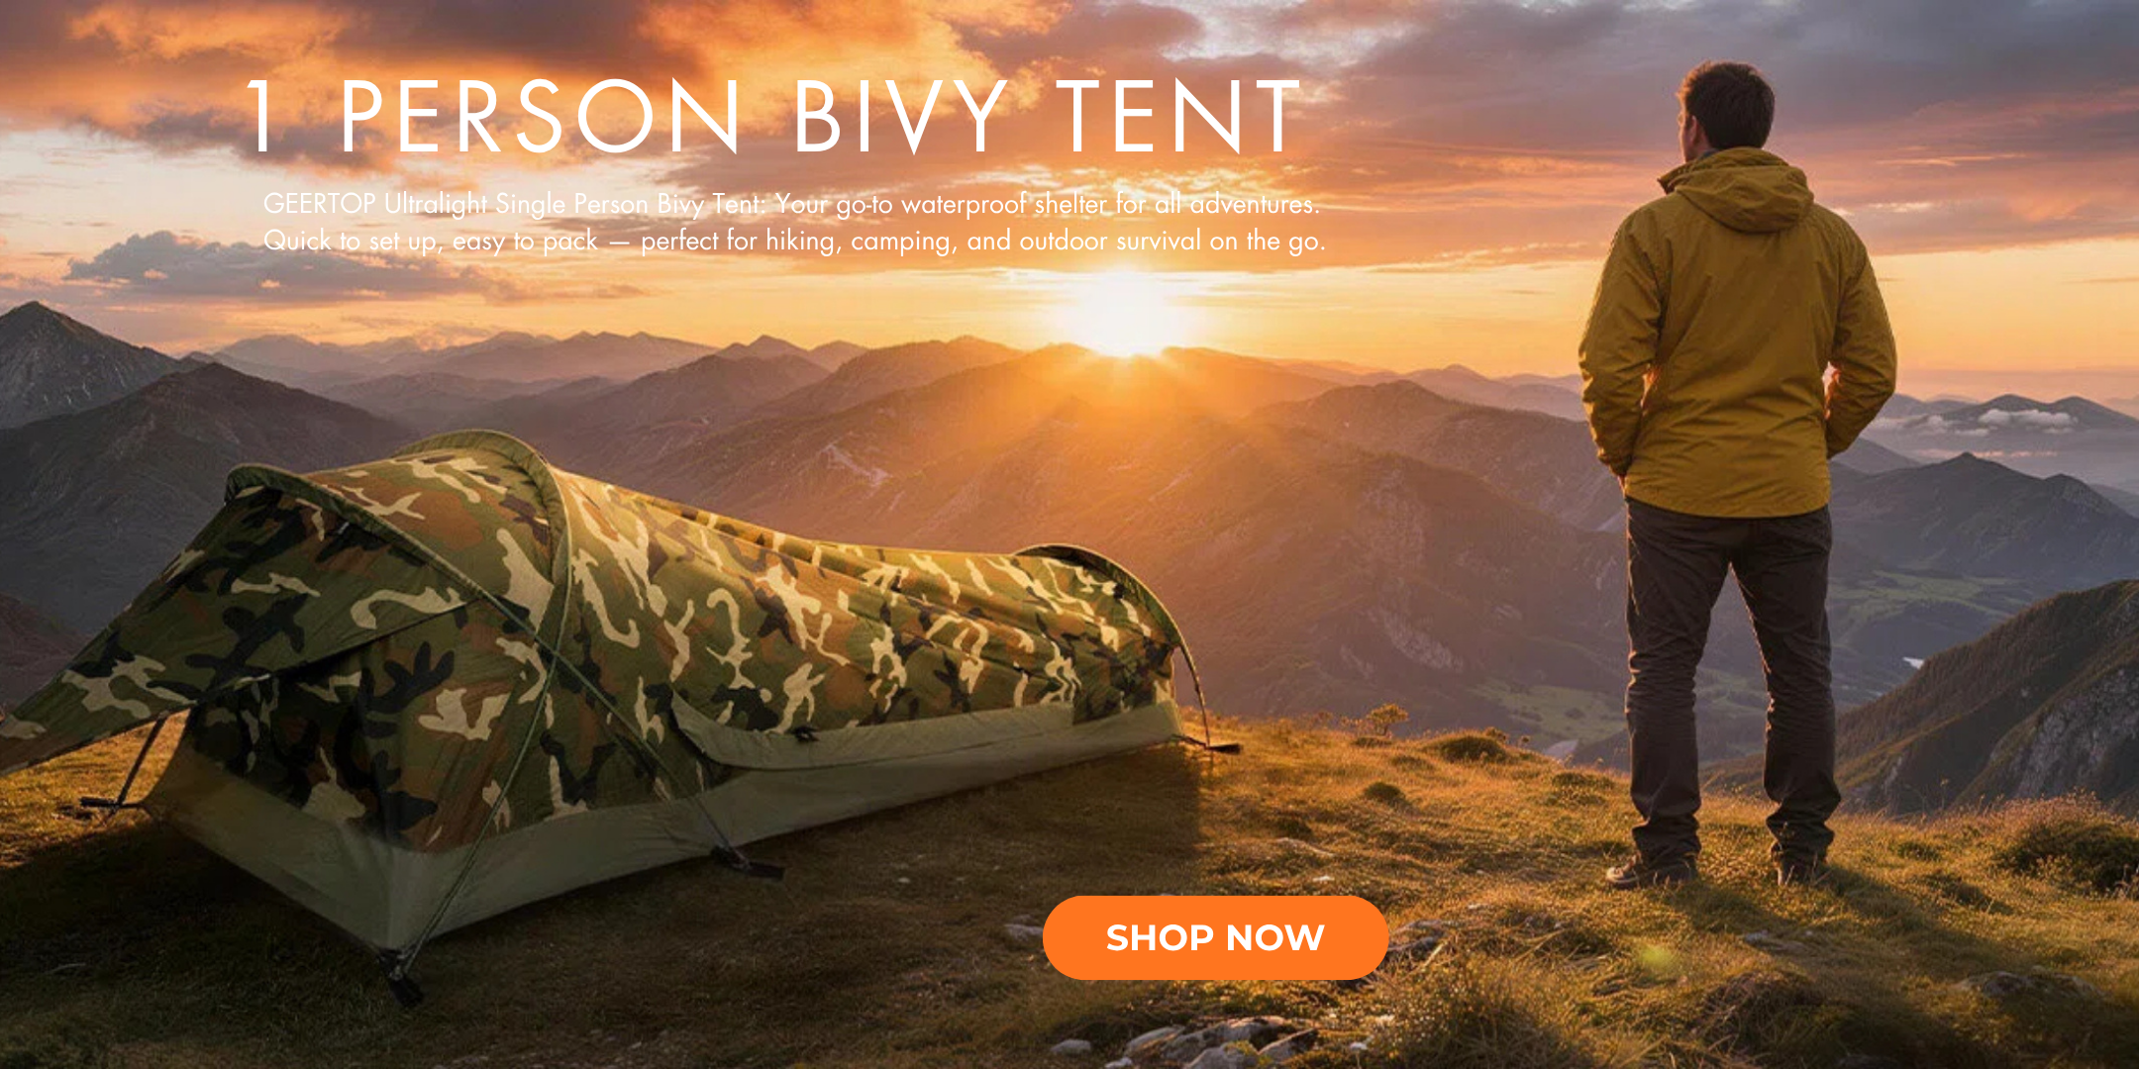Click the numeral 1 in the headline

261,117
